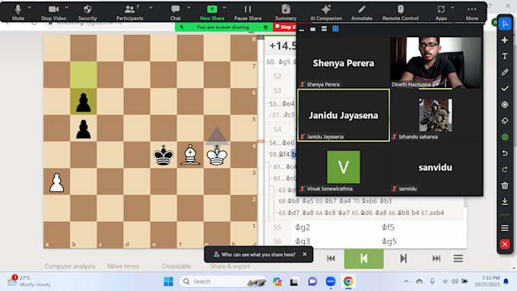
Task: Start a New Share
Action: (212, 12)
